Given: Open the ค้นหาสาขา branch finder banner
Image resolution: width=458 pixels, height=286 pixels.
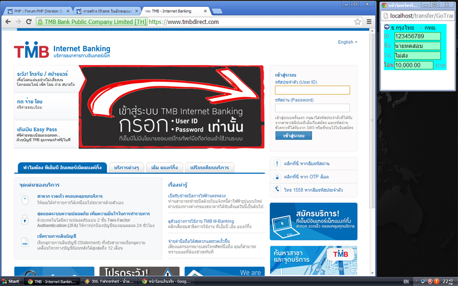Looking at the screenshot, I should (313, 261).
